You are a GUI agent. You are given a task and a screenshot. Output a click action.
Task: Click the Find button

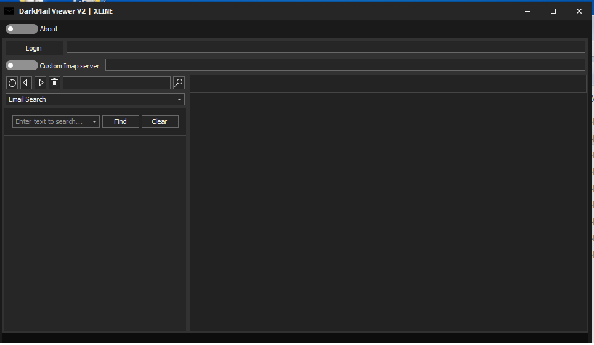120,121
